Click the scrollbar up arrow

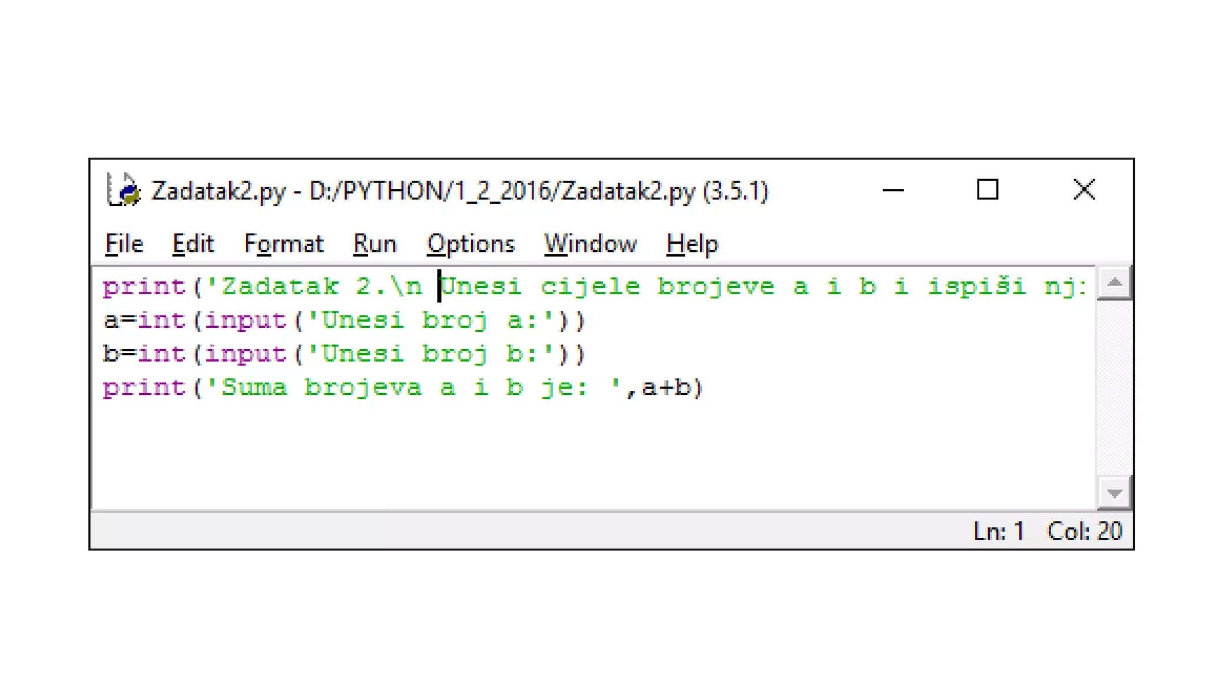(1114, 284)
